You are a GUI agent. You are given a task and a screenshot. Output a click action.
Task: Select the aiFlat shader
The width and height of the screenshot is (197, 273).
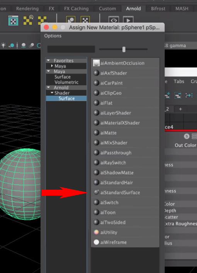coord(125,103)
